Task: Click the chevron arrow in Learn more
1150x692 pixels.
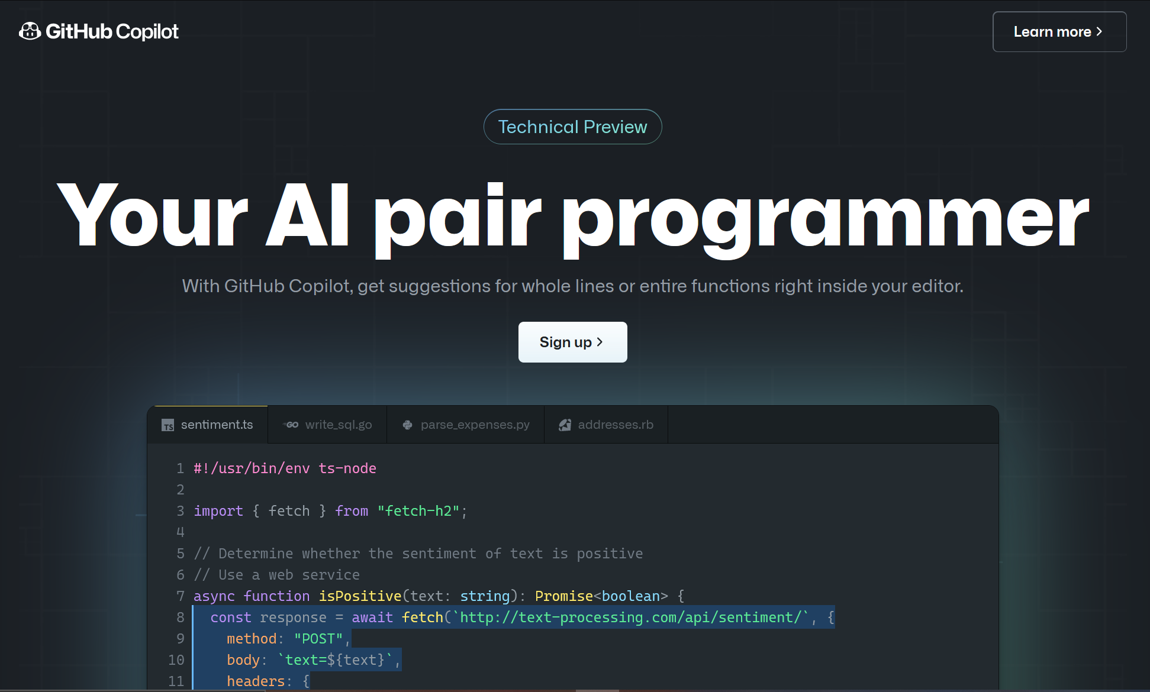Action: 1099,31
